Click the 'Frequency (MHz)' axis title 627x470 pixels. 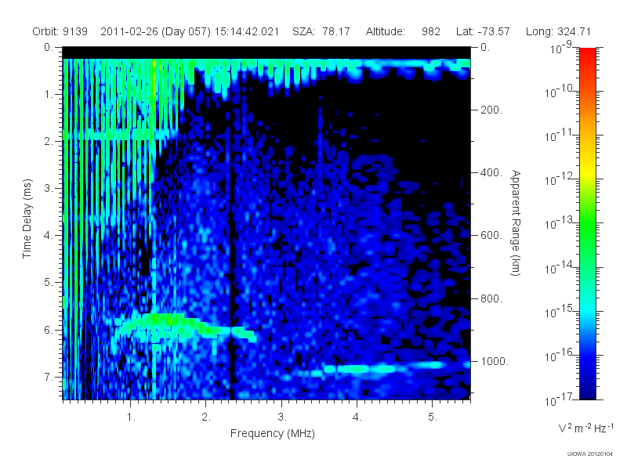pos(272,433)
